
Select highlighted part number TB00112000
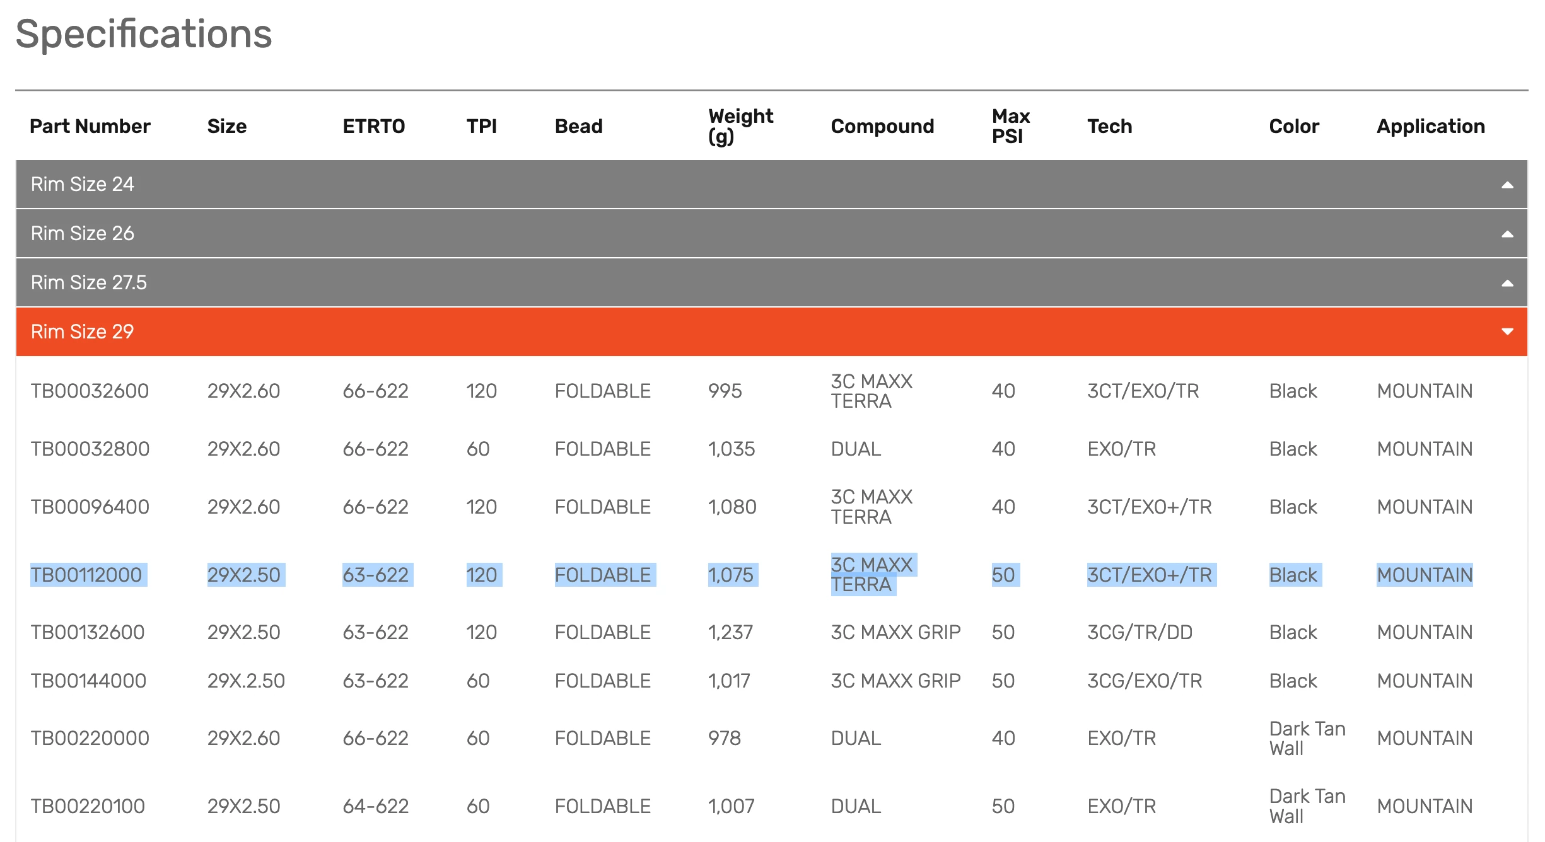click(x=86, y=575)
